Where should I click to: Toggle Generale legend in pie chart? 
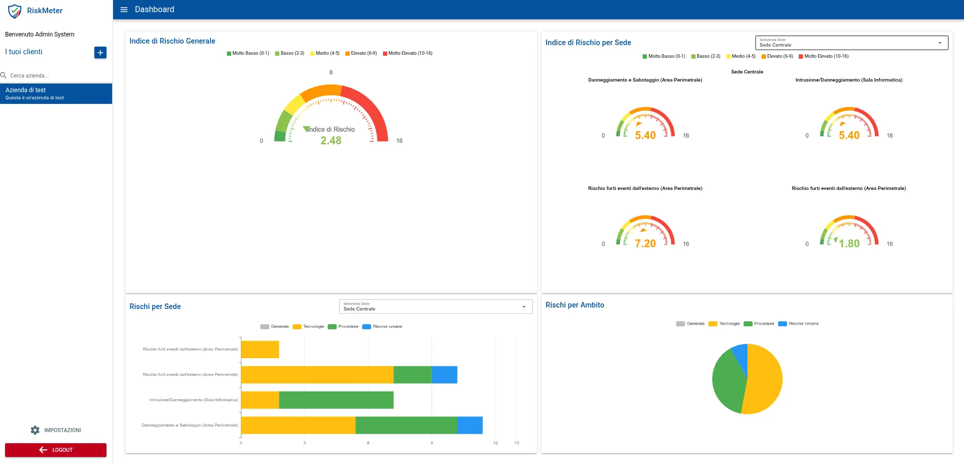click(x=690, y=324)
